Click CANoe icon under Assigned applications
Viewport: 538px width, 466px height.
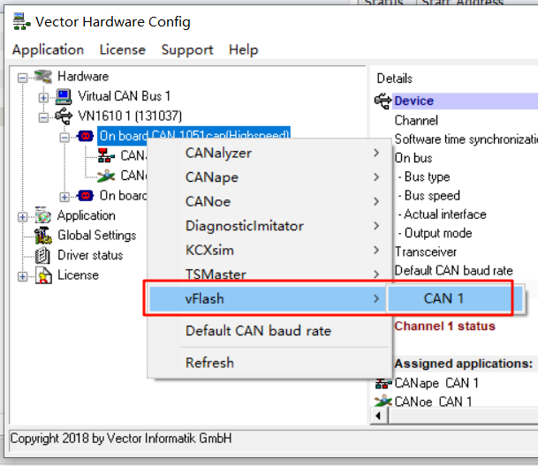(x=383, y=401)
